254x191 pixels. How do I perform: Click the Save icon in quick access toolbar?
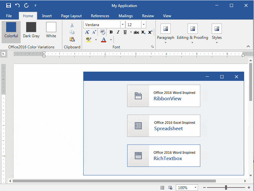pos(8,5)
